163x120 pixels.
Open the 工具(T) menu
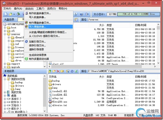point(40,9)
